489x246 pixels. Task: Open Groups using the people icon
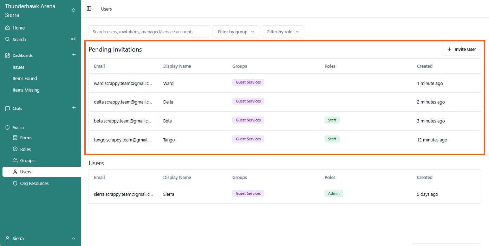coord(15,161)
